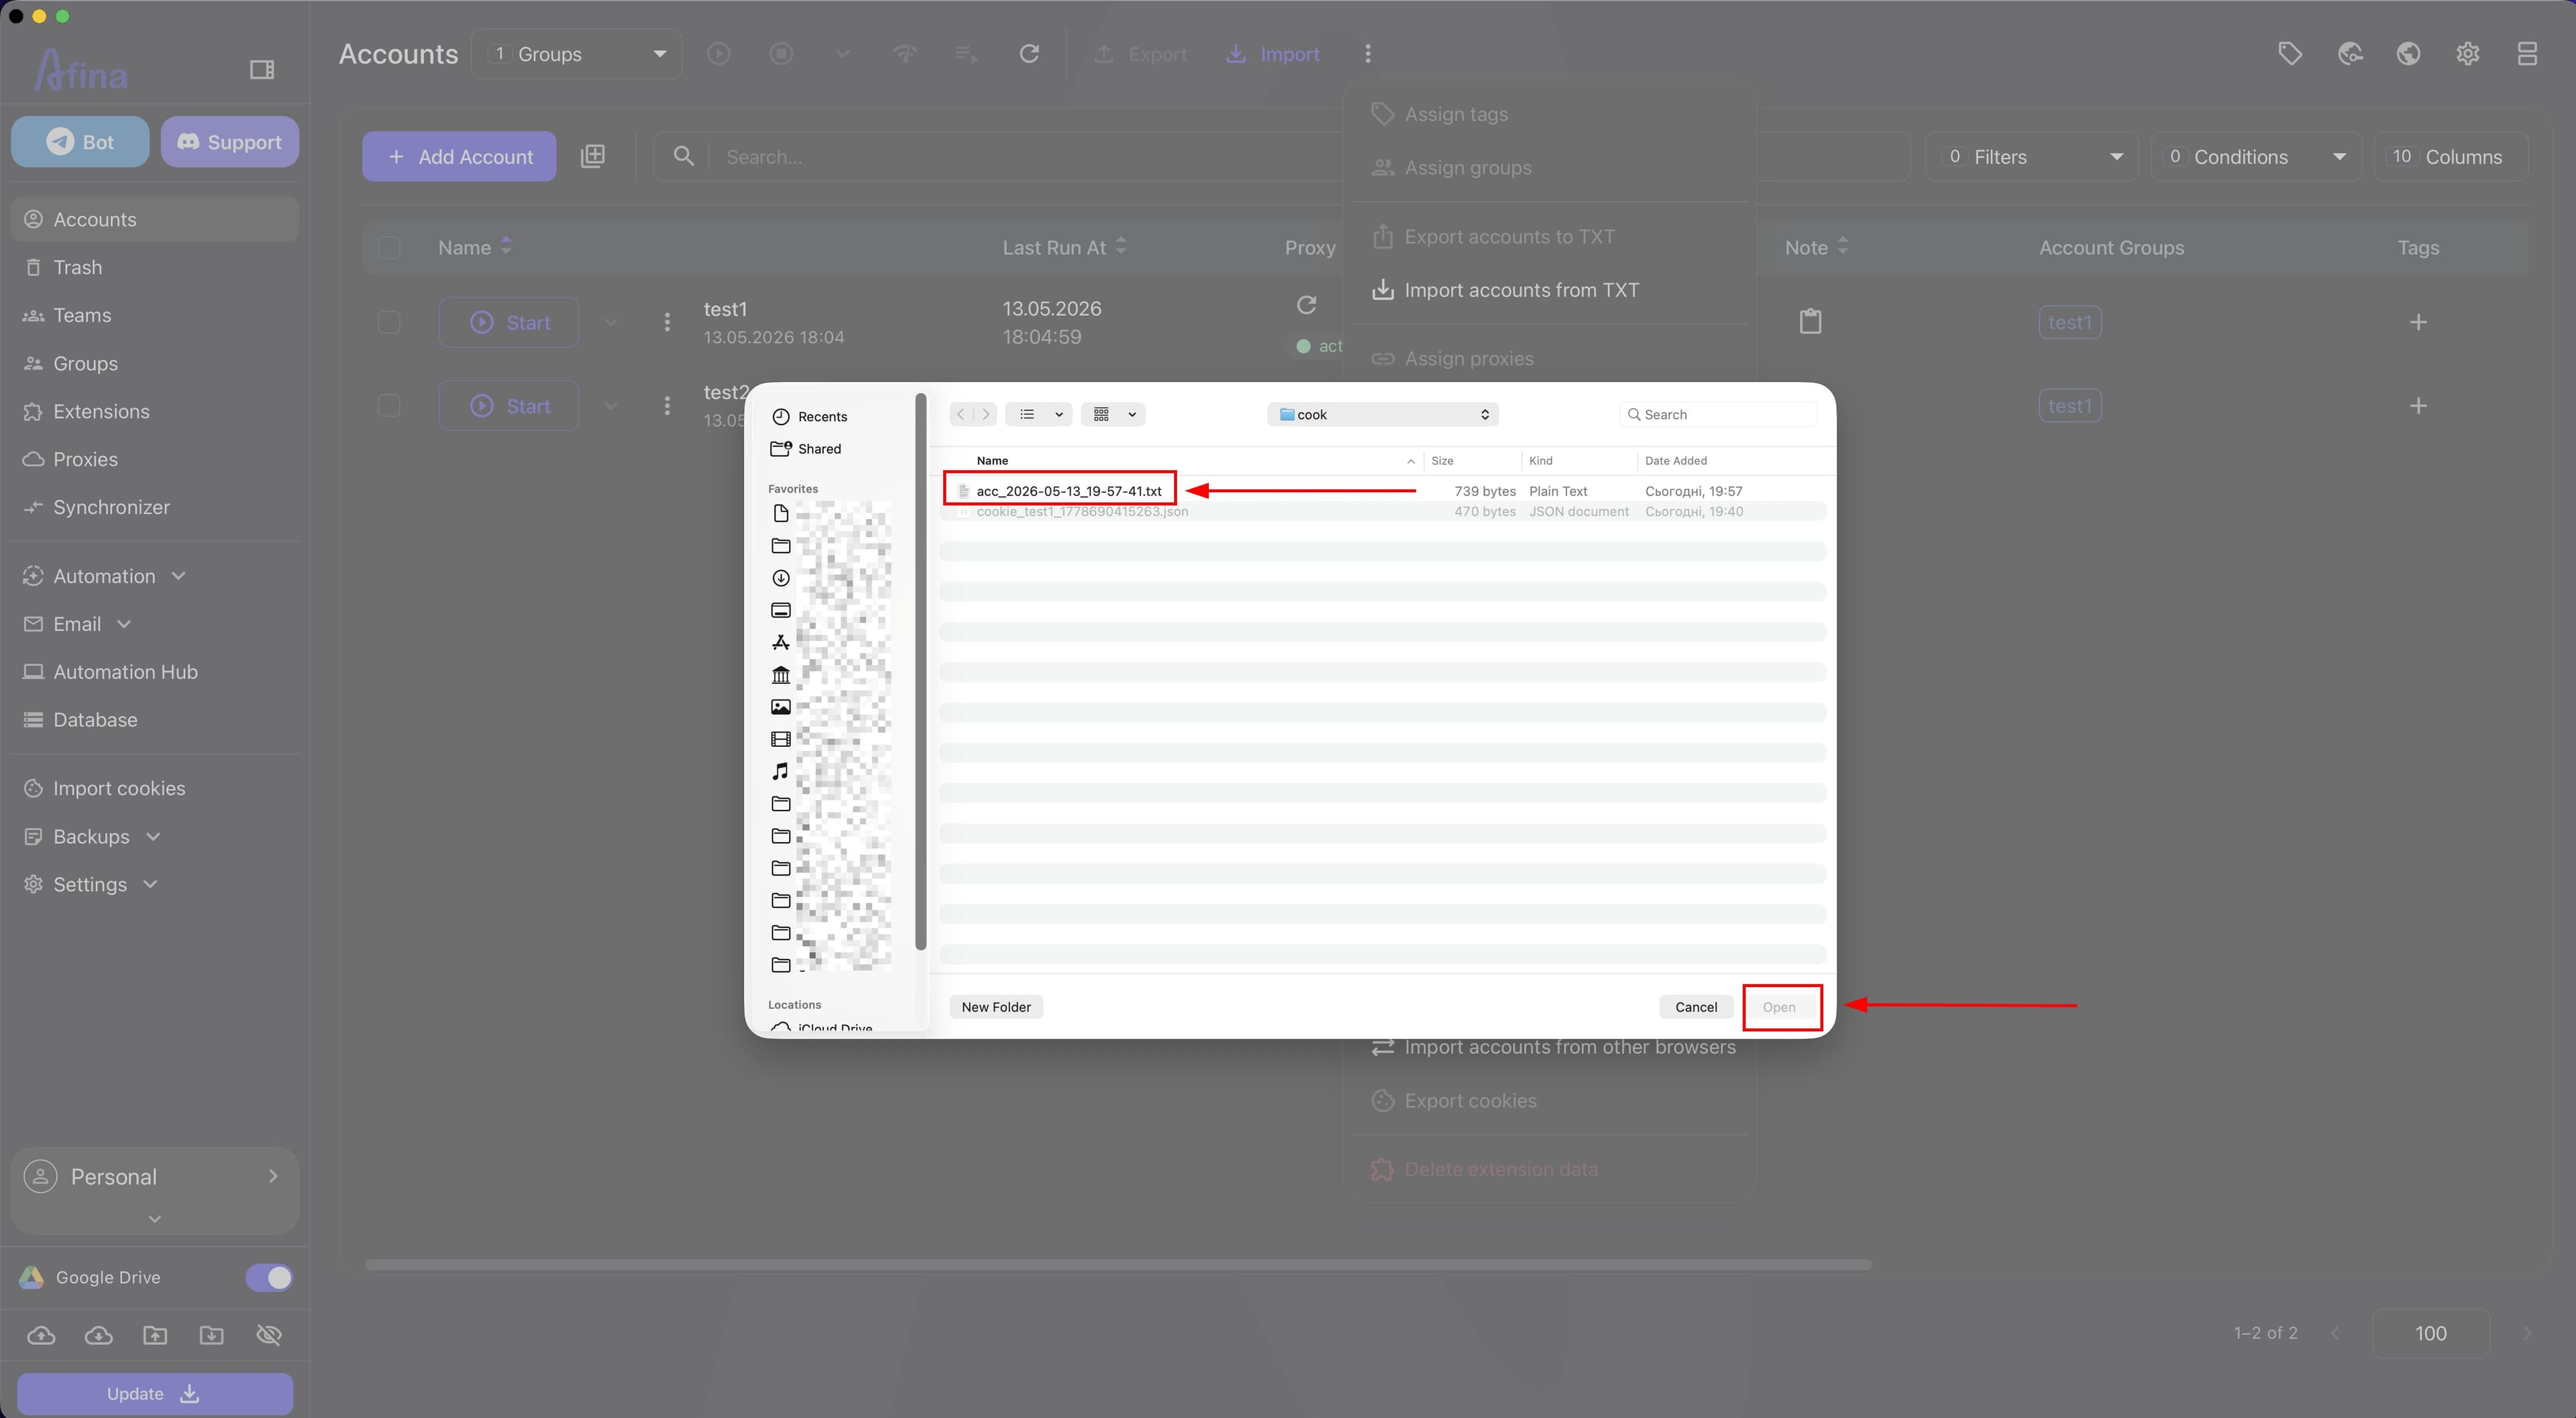
Task: Click the cloud upload icon
Action: pos(41,1335)
